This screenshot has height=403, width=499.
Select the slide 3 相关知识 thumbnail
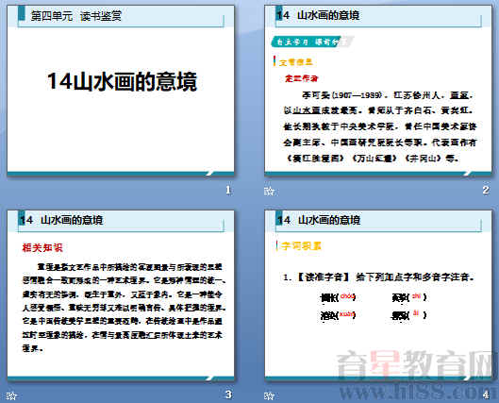tap(121, 295)
